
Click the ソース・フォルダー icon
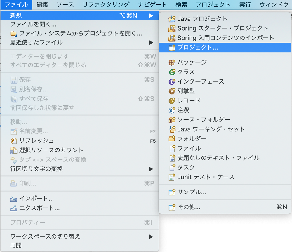[x=172, y=120]
